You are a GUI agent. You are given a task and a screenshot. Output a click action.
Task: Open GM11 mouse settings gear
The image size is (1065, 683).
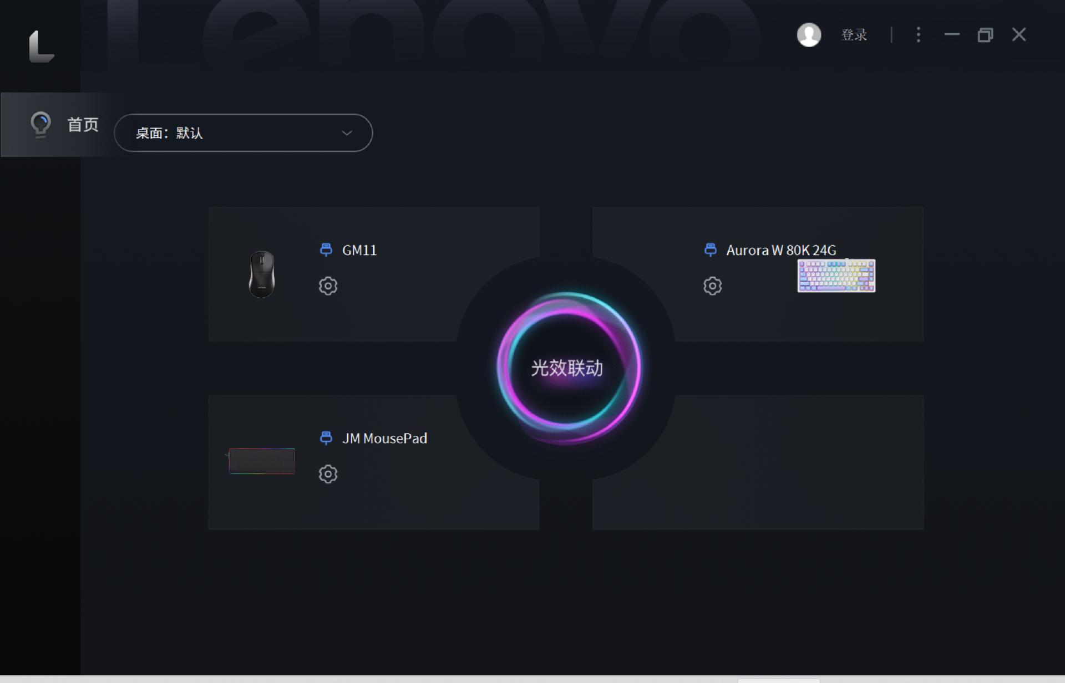328,286
